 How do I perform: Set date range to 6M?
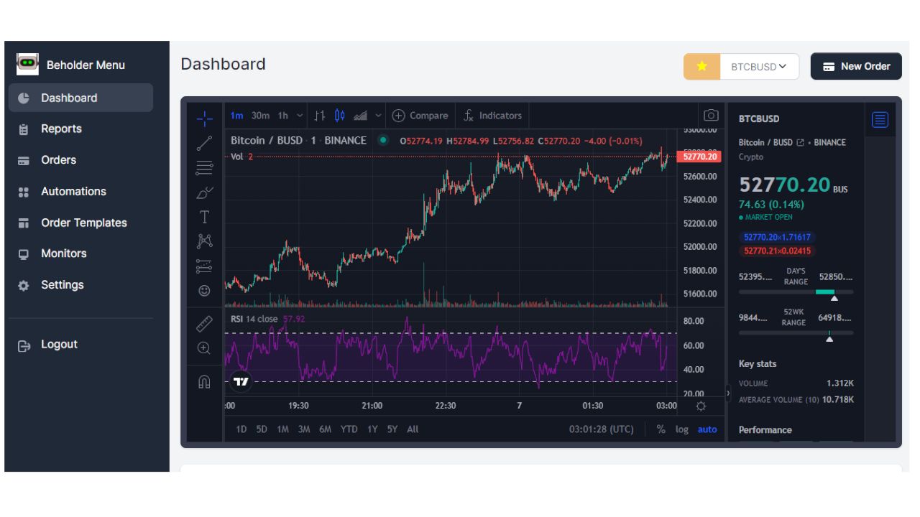click(x=326, y=429)
